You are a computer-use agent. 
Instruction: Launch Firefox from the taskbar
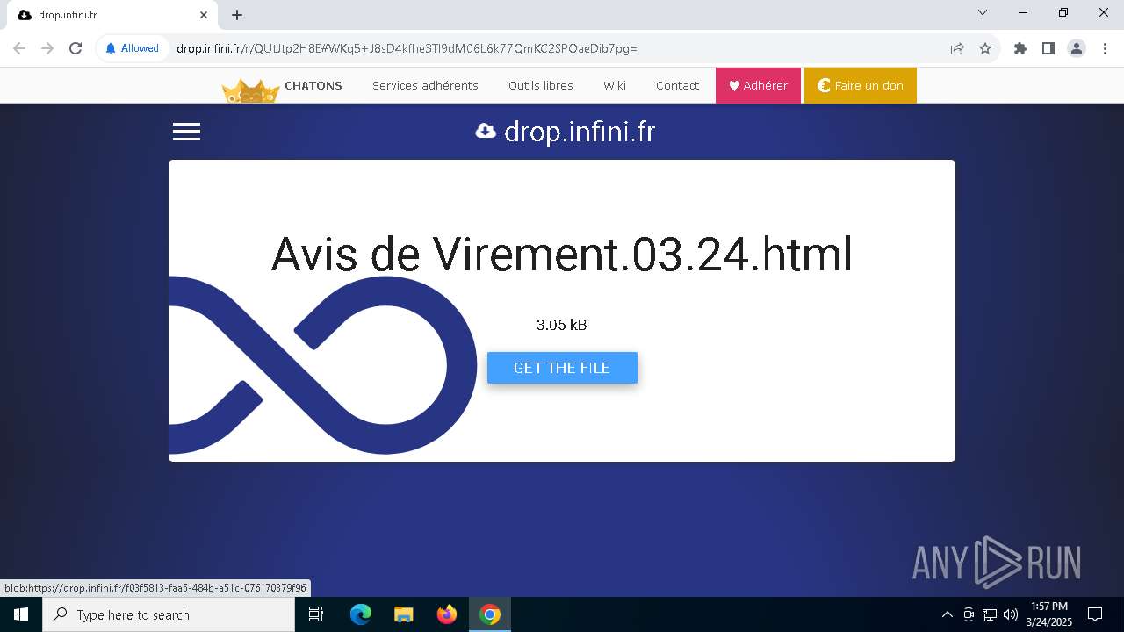[447, 614]
